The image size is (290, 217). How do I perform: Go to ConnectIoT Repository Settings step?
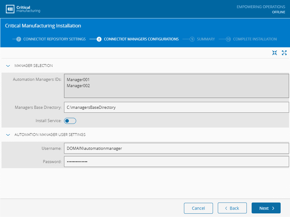pyautogui.click(x=54, y=39)
